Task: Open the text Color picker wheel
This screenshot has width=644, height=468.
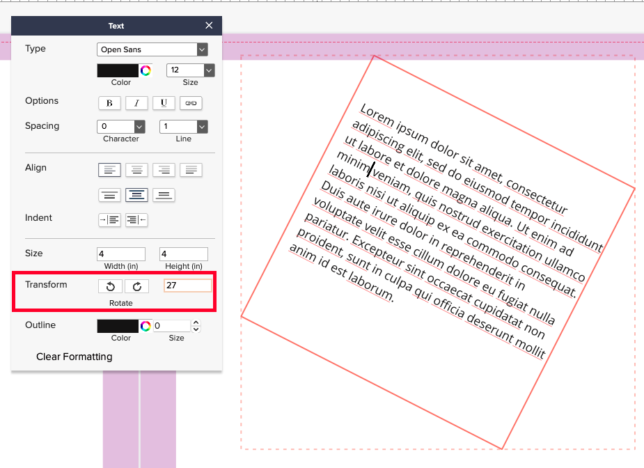Action: pos(146,70)
